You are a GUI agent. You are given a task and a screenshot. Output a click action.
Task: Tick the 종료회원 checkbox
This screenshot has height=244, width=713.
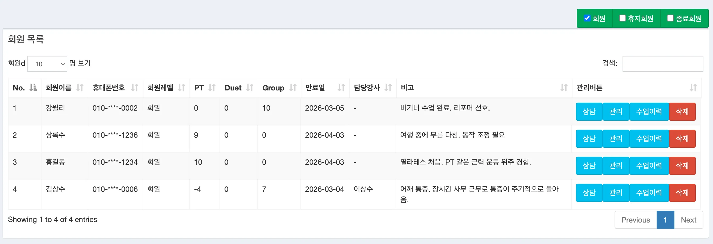(x=670, y=18)
